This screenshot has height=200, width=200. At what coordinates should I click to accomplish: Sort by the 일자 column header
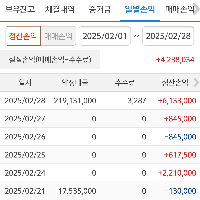tap(25, 83)
